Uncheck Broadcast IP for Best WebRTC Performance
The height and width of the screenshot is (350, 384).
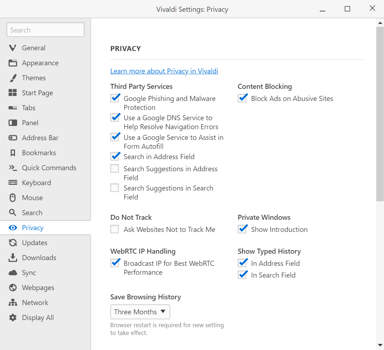pyautogui.click(x=115, y=263)
